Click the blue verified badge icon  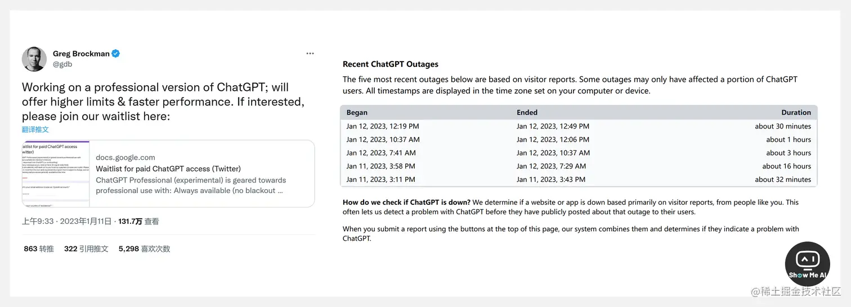(115, 54)
